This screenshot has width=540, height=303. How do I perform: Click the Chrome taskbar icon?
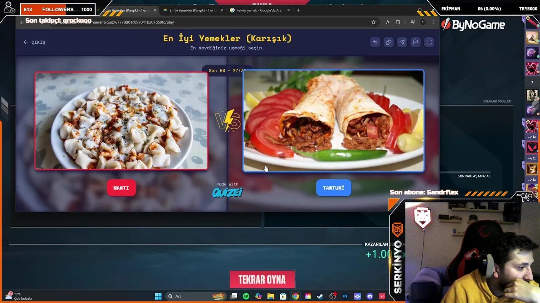point(296,296)
